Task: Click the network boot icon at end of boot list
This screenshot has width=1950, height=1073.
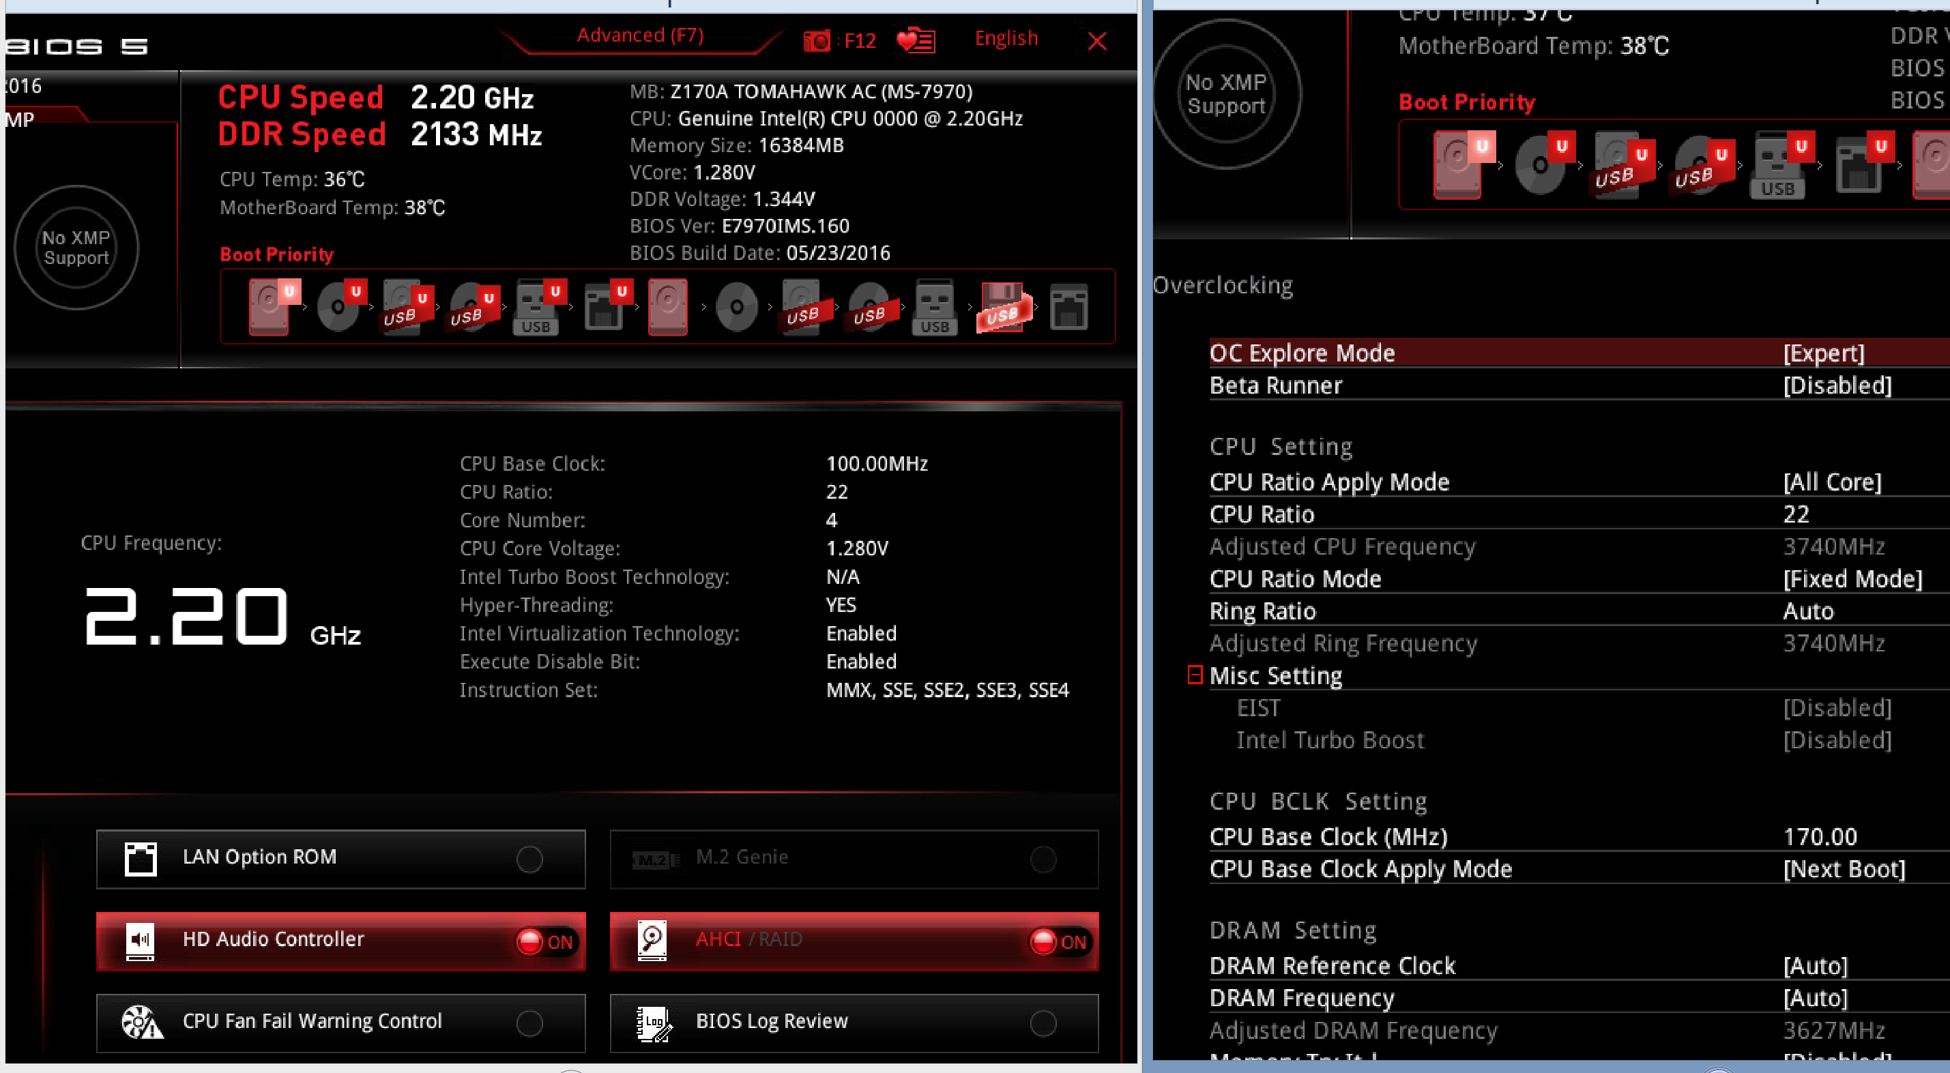Action: pyautogui.click(x=1068, y=308)
